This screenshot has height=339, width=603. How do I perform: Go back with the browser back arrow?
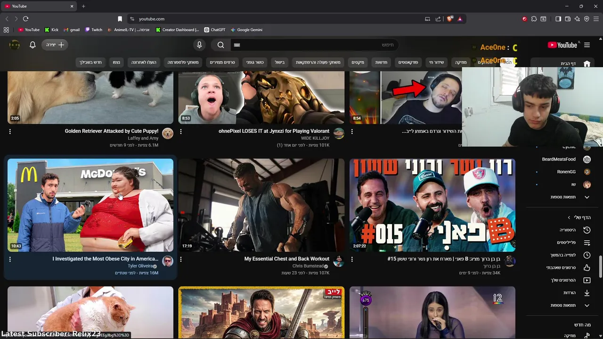pyautogui.click(x=7, y=19)
